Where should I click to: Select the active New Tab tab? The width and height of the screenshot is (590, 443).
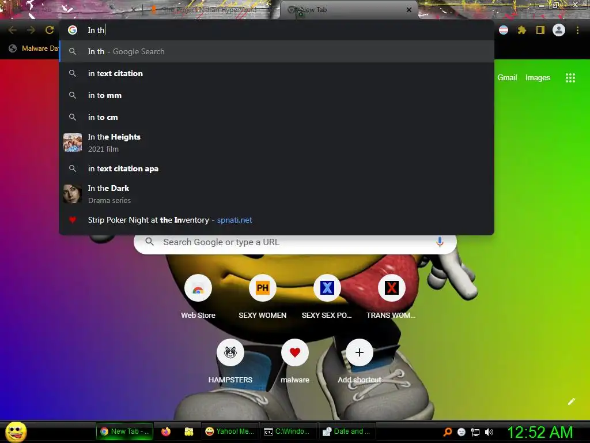click(349, 10)
